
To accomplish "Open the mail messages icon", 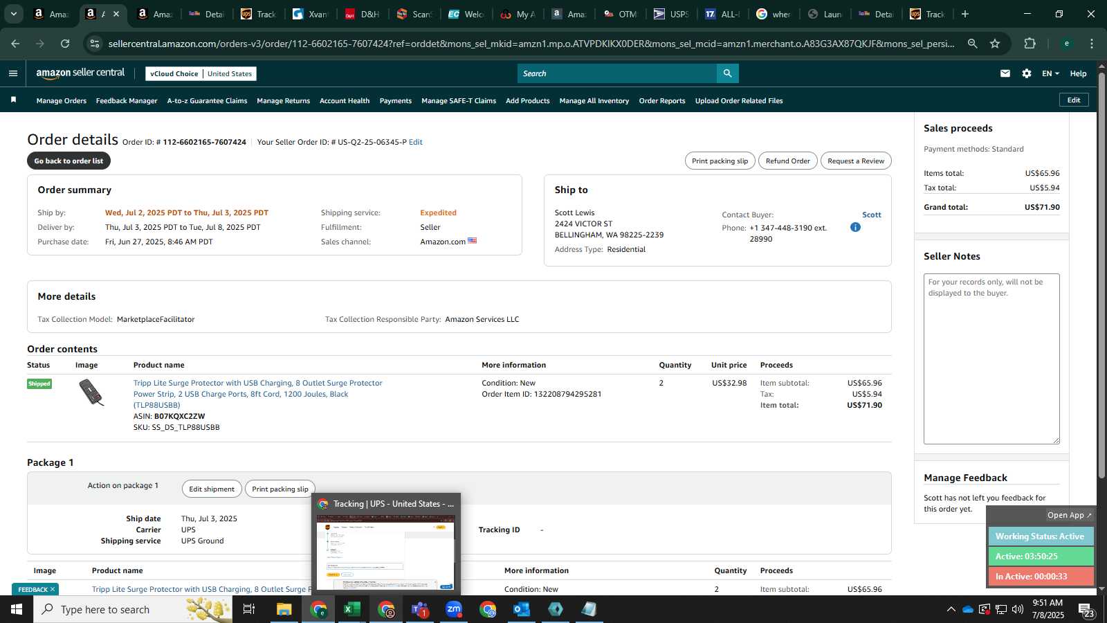I will [1005, 73].
